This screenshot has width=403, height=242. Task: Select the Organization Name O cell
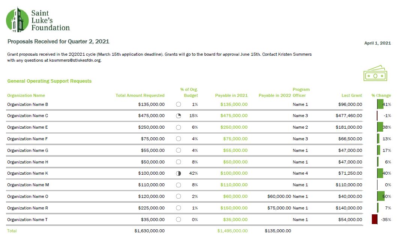(x=28, y=196)
